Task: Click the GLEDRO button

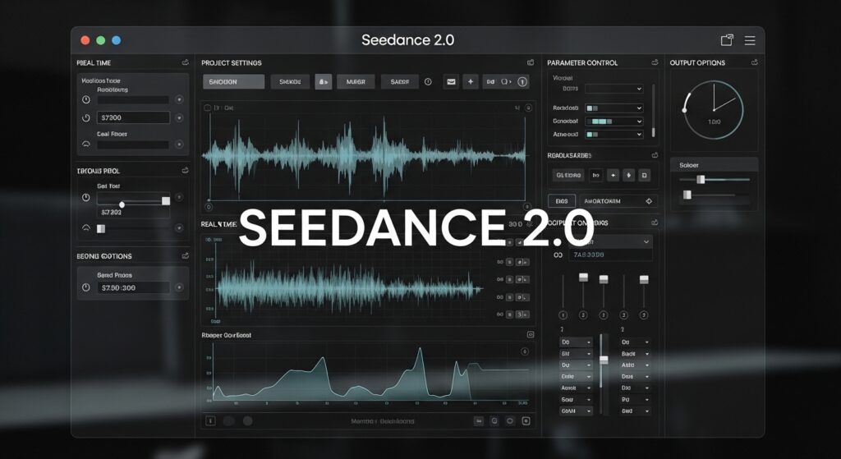Action: (568, 176)
